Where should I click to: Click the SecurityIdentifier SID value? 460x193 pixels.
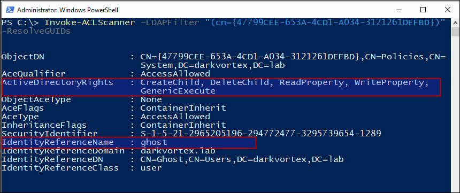pos(260,134)
